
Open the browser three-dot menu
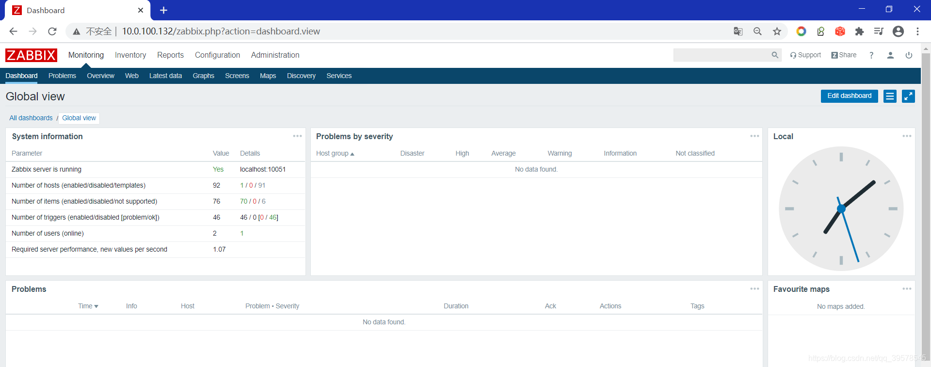(917, 32)
